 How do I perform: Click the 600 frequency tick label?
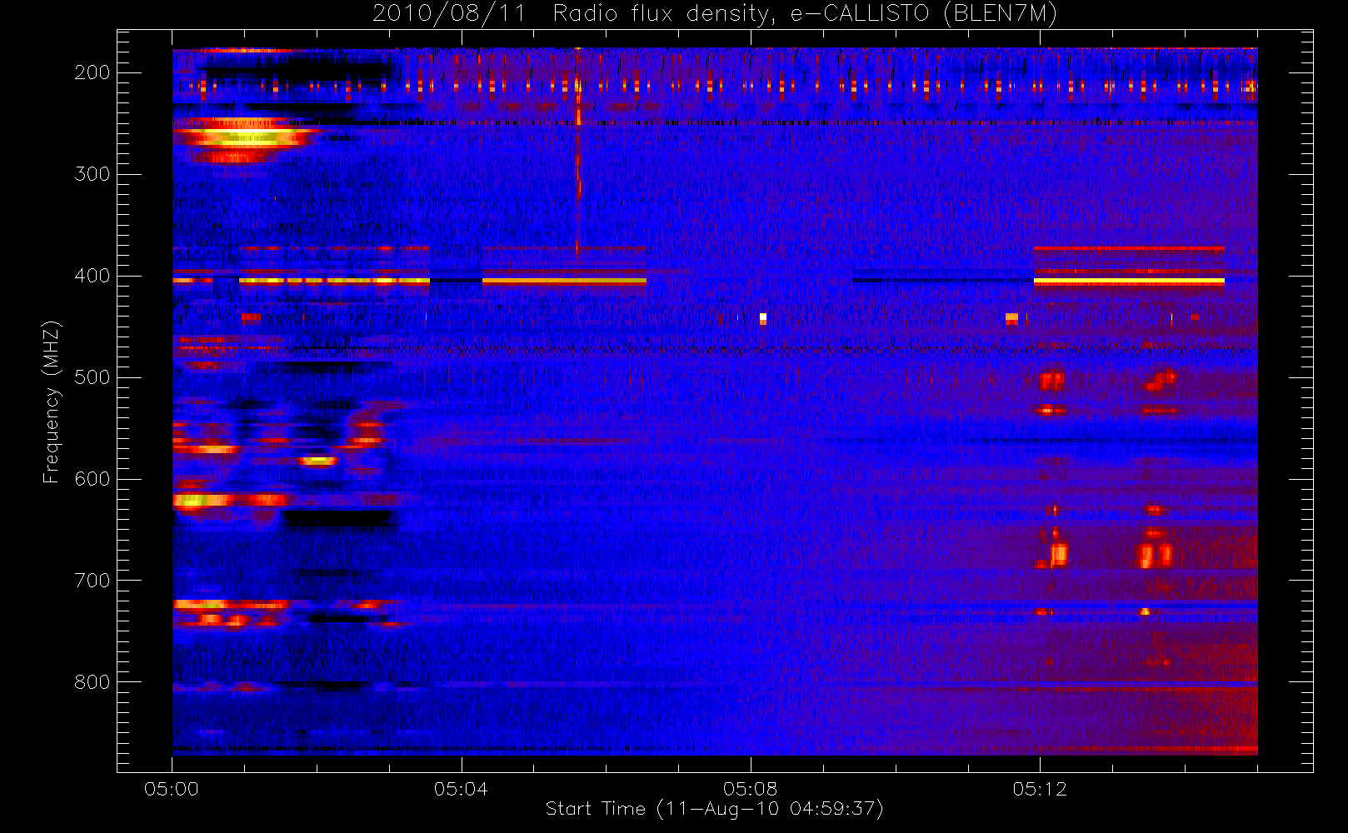(x=92, y=479)
